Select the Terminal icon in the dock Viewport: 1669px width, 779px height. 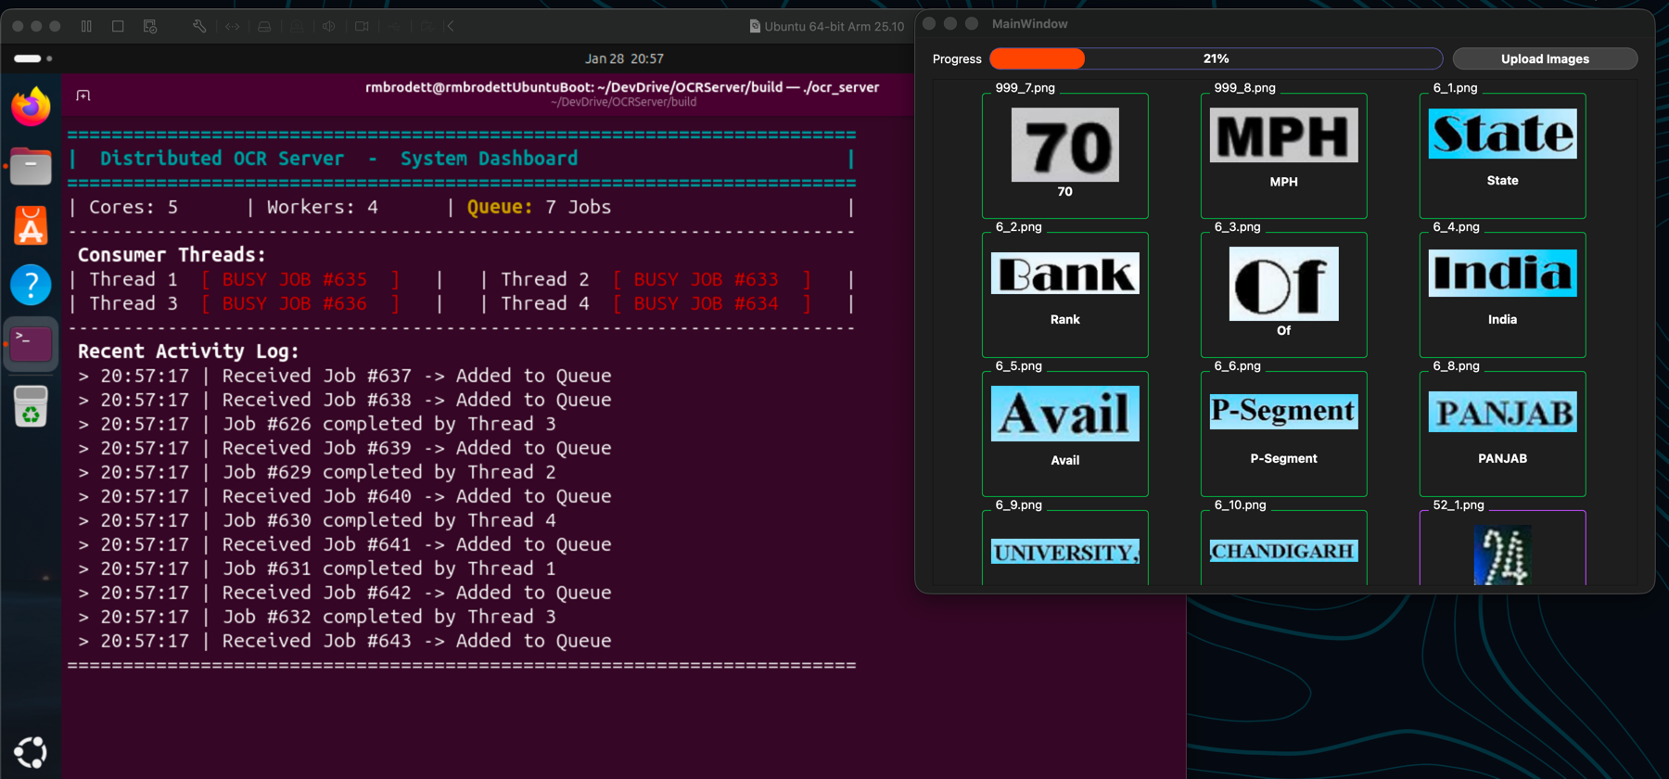click(31, 344)
